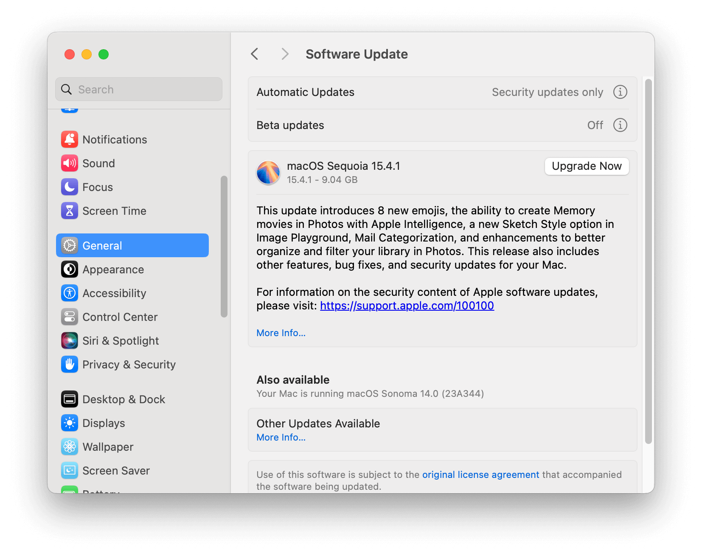702x556 pixels.
Task: Click the Desktop & Dock icon
Action: click(x=70, y=399)
